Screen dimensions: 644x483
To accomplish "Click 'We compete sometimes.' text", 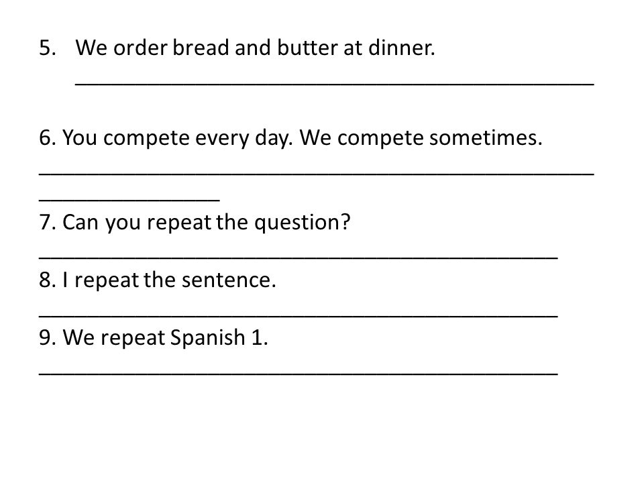I will (421, 138).
